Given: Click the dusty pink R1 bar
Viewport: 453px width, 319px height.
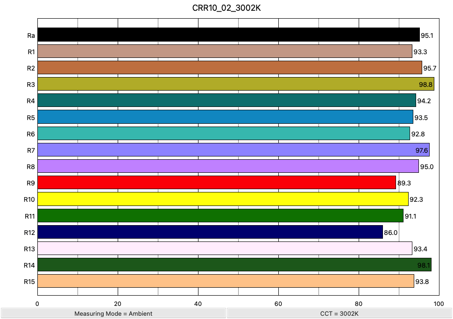Looking at the screenshot, I should pyautogui.click(x=225, y=51).
